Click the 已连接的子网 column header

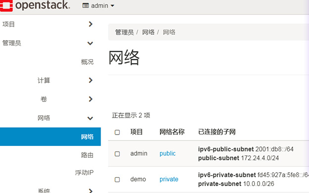click(217, 132)
